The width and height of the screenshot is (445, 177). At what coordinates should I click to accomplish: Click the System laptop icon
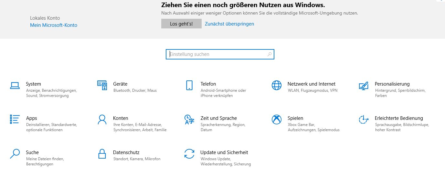point(15,86)
